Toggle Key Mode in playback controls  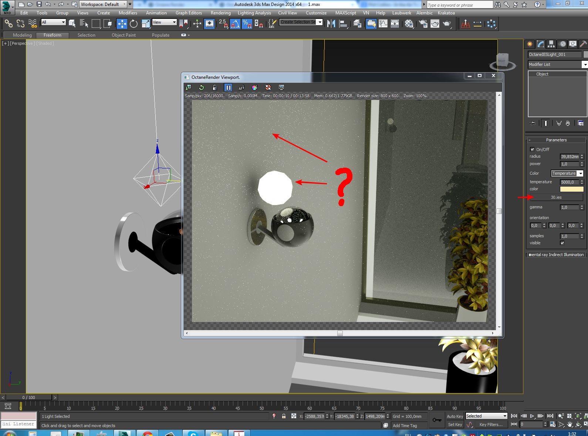click(514, 424)
